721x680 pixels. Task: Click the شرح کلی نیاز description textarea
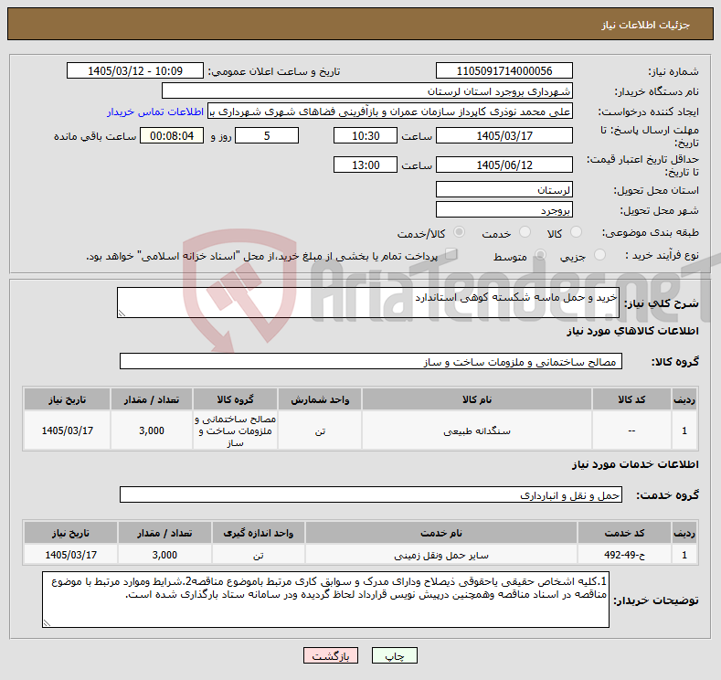pos(368,303)
